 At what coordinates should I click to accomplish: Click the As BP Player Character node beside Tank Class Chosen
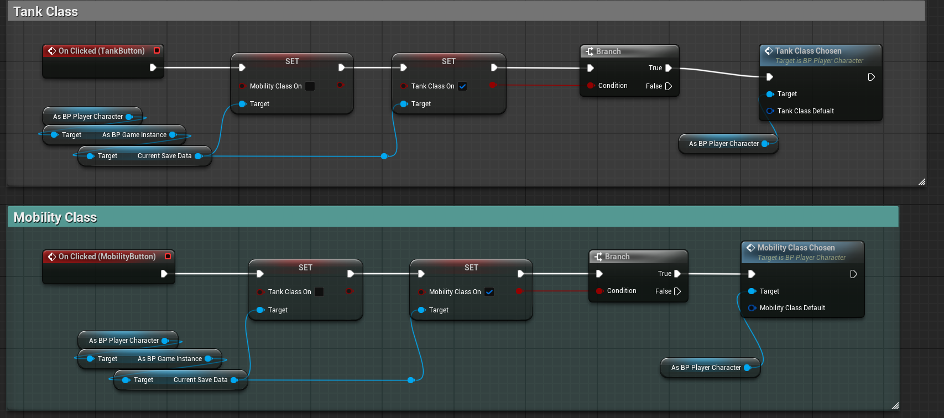(x=728, y=144)
